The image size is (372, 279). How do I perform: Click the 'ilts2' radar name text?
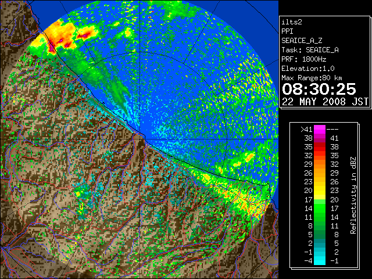click(x=292, y=22)
